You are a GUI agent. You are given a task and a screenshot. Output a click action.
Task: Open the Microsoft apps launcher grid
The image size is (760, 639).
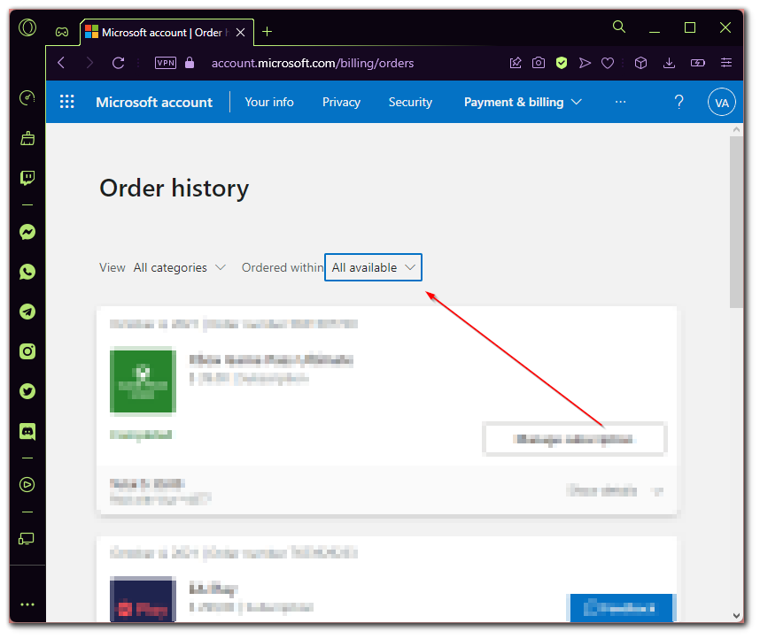point(67,102)
